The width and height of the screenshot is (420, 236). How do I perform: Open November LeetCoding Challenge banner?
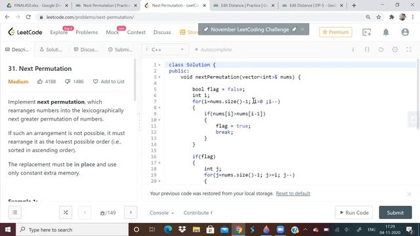pos(249,29)
